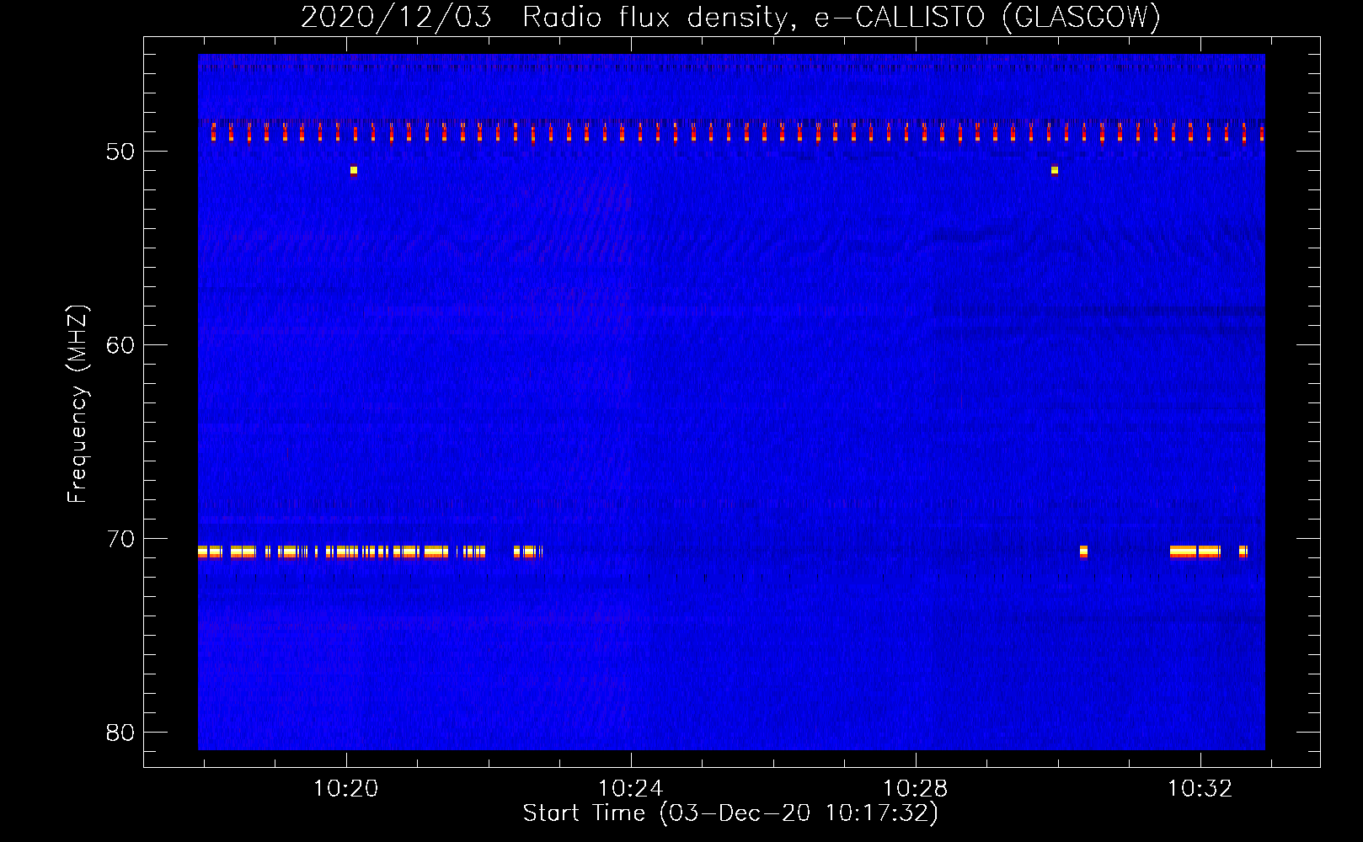Click the '50' frequency tick label
The image size is (1363, 842).
coord(121,152)
